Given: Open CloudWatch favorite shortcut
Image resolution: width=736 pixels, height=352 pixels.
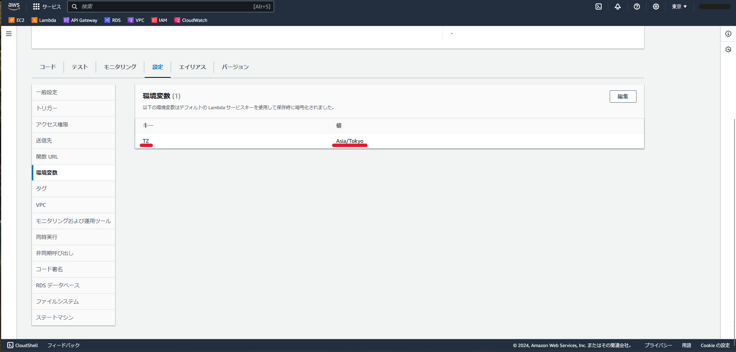Looking at the screenshot, I should click(191, 20).
